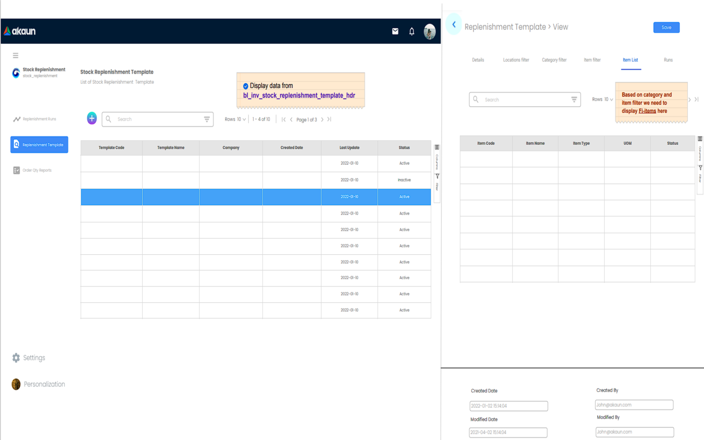Screen dimensions: 704x440
Task: Click the plus add template button
Action: (92, 118)
